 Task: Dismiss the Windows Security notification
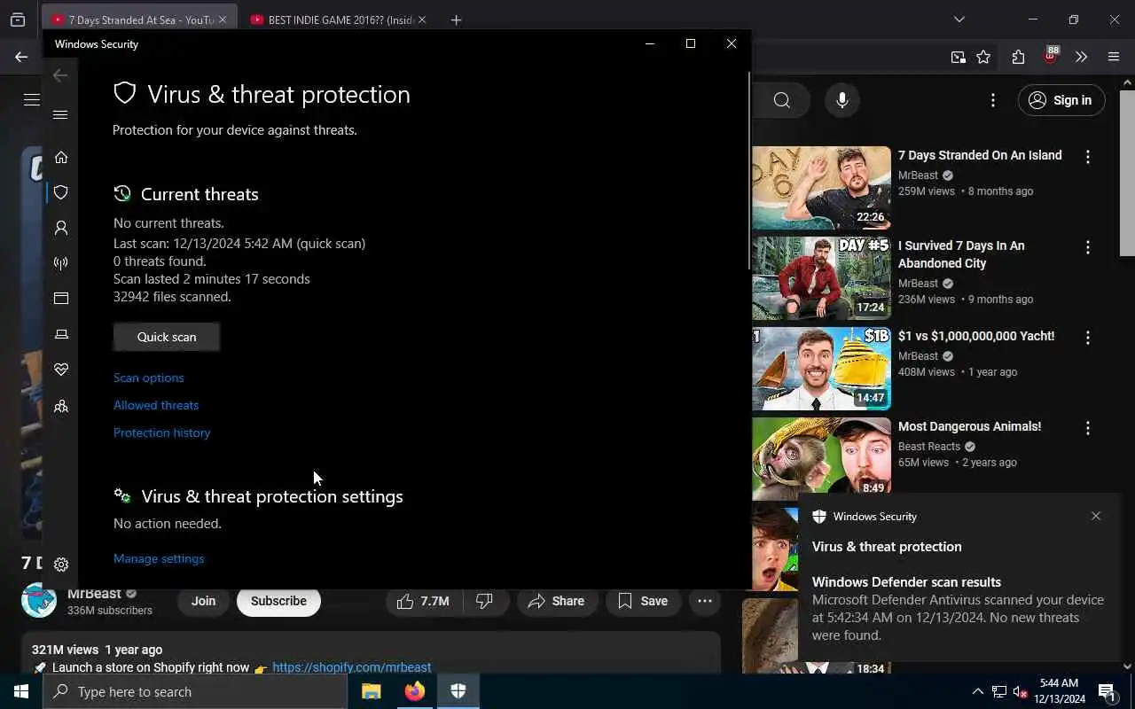1096,516
